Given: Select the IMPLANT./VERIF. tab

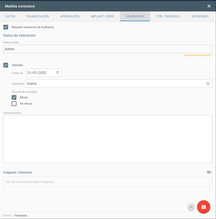Looking at the screenshot, I should coord(102,16).
